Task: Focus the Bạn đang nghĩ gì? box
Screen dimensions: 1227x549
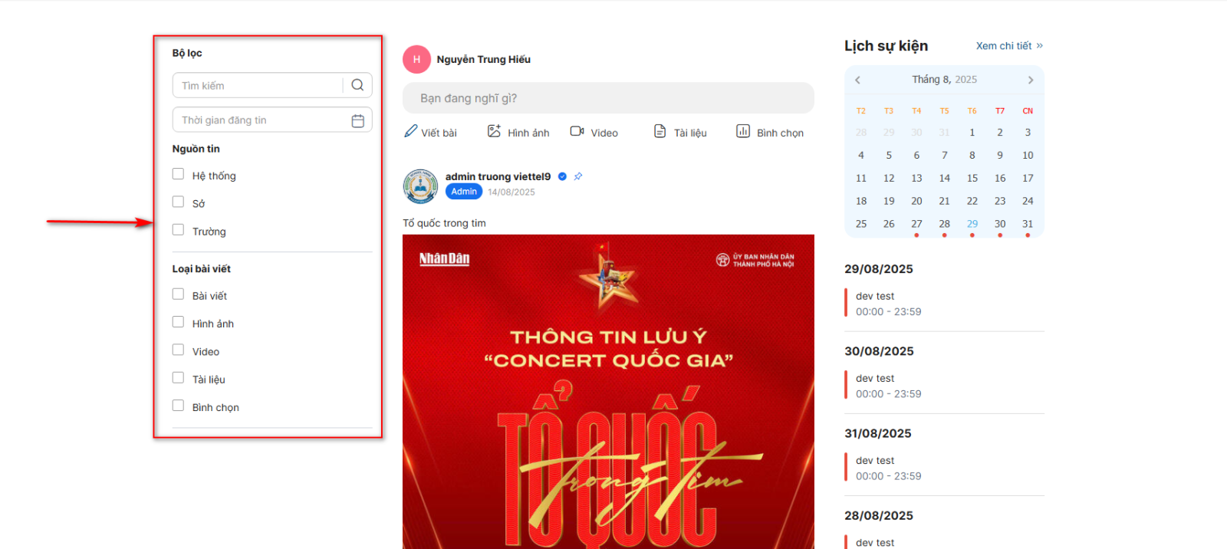Action: click(x=608, y=98)
